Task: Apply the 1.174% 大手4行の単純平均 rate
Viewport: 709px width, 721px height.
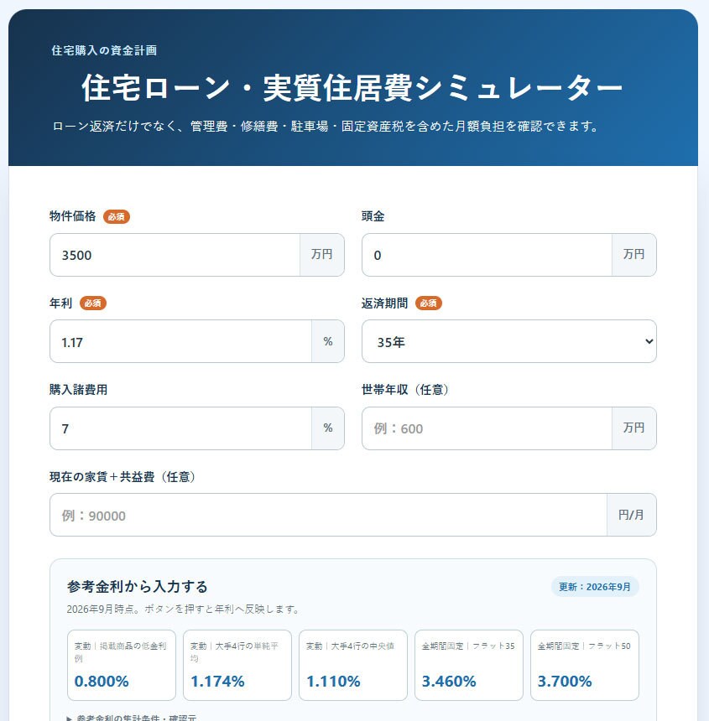Action: point(237,665)
